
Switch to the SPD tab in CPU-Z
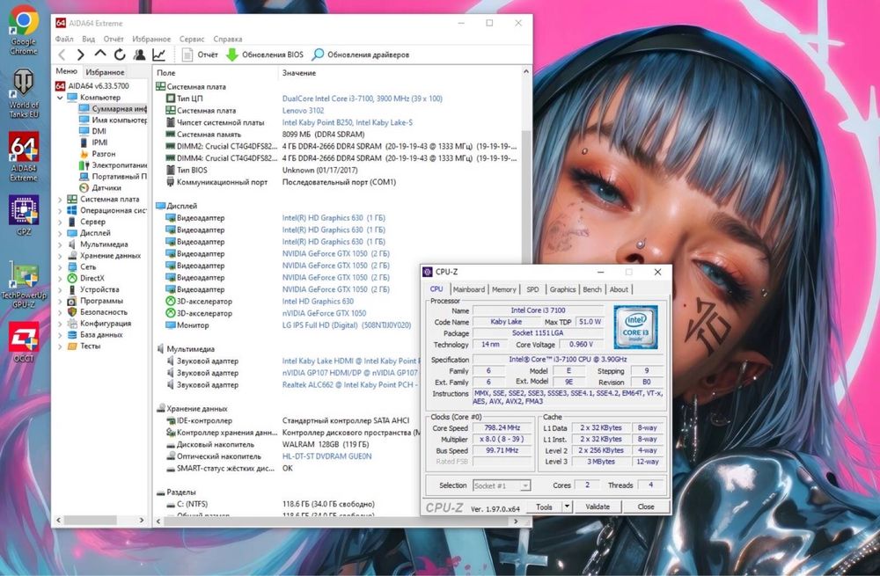pos(532,289)
